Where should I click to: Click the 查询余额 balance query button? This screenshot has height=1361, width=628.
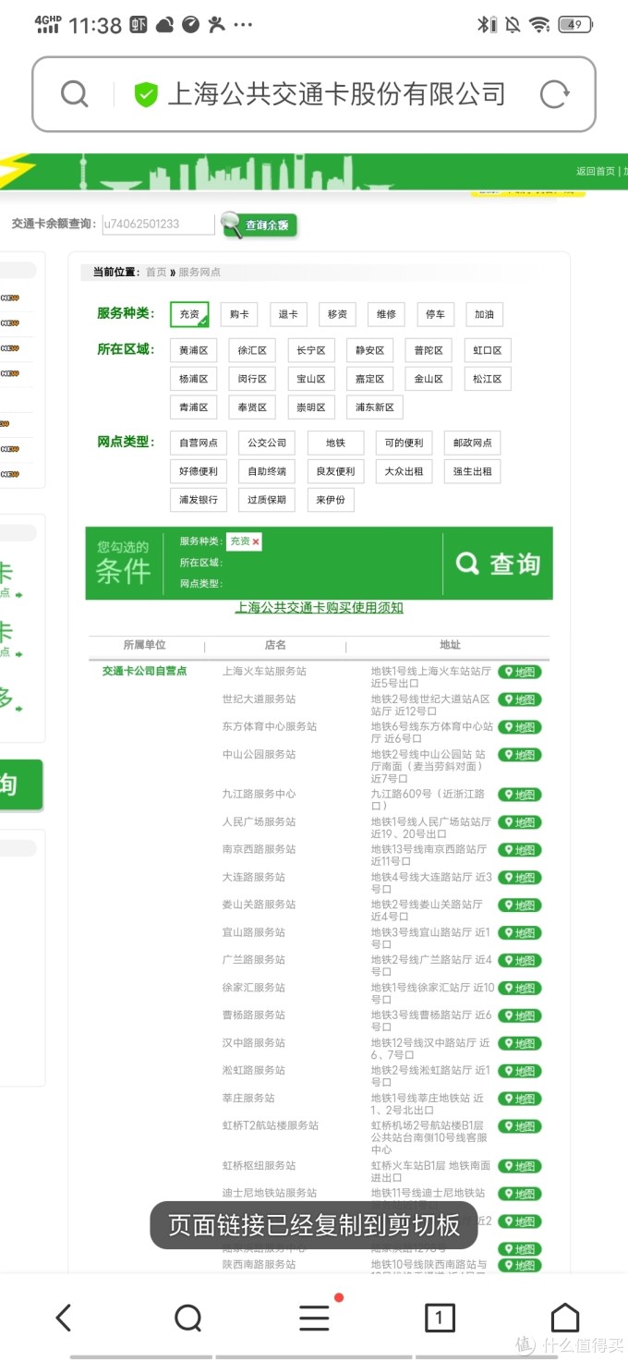pos(260,225)
